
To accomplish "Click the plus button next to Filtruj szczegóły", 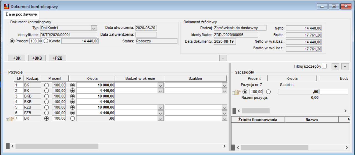I will click(336, 66).
